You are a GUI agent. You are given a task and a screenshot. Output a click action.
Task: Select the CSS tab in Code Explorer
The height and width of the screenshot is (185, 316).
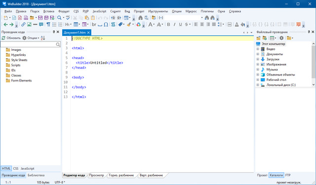(x=16, y=169)
